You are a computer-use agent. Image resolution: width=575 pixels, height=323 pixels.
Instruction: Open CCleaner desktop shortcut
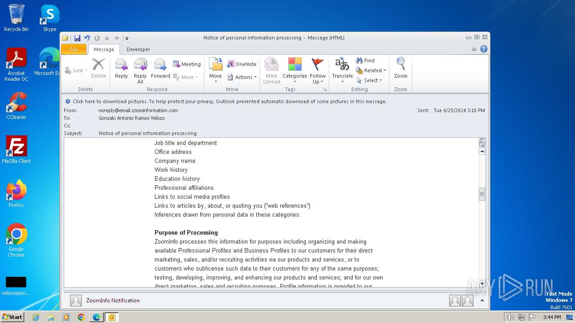(16, 106)
